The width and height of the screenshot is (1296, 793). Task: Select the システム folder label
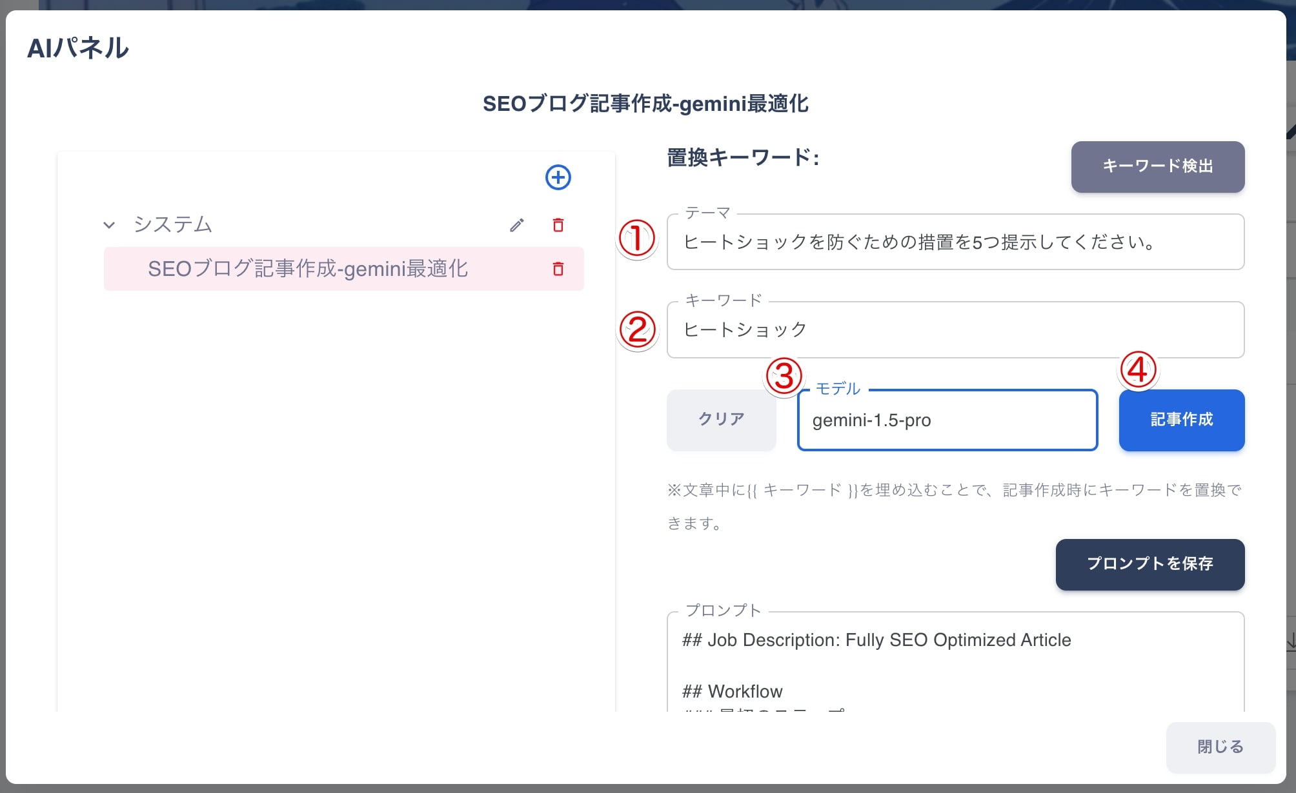[172, 224]
